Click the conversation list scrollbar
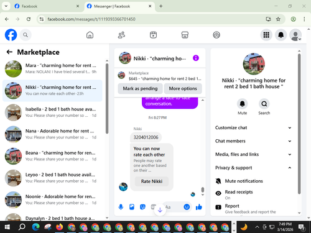This screenshot has height=233, width=311. 107,98
